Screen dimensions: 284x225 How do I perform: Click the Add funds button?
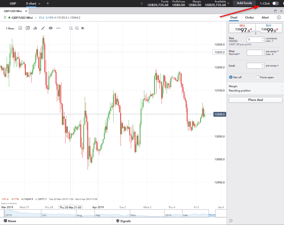pos(244,3)
